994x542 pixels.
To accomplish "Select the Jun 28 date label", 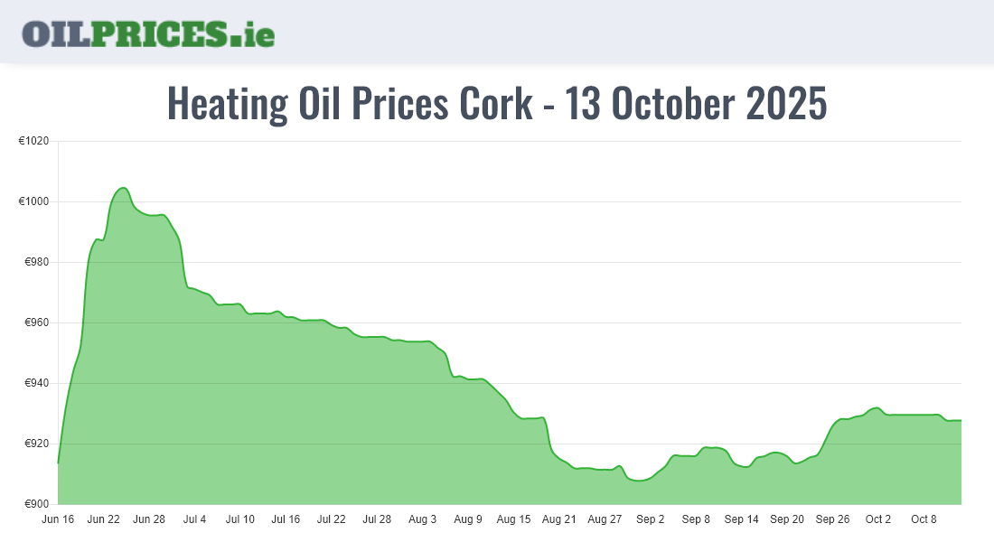I will pos(149,519).
